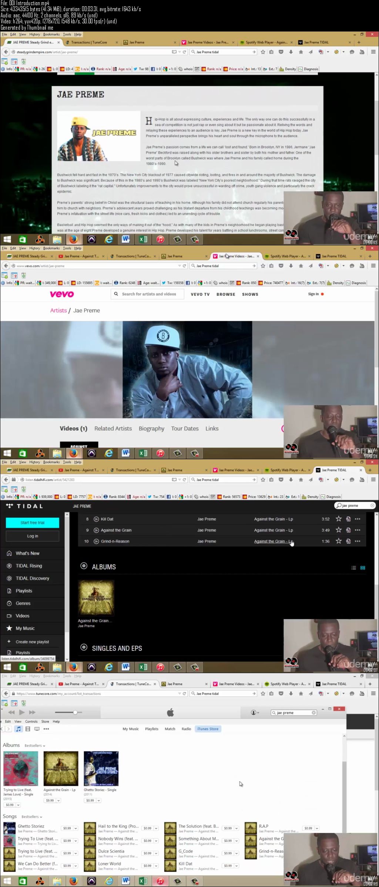This screenshot has width=379, height=887.
Task: Open price dropdown for R.A.P song
Action: (317, 828)
